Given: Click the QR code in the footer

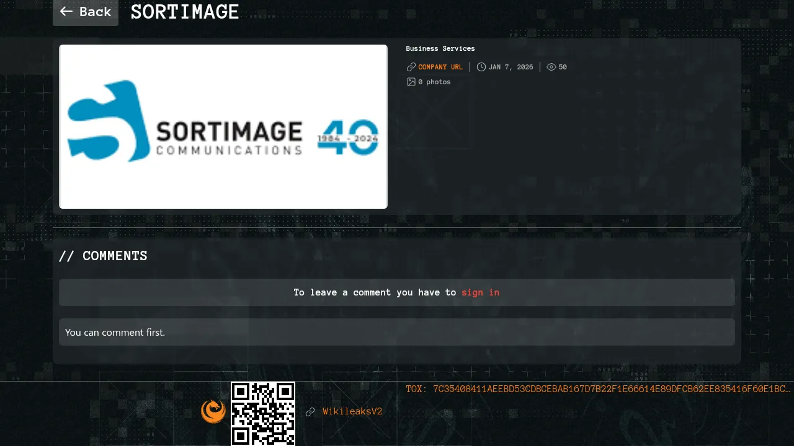Looking at the screenshot, I should click(263, 413).
